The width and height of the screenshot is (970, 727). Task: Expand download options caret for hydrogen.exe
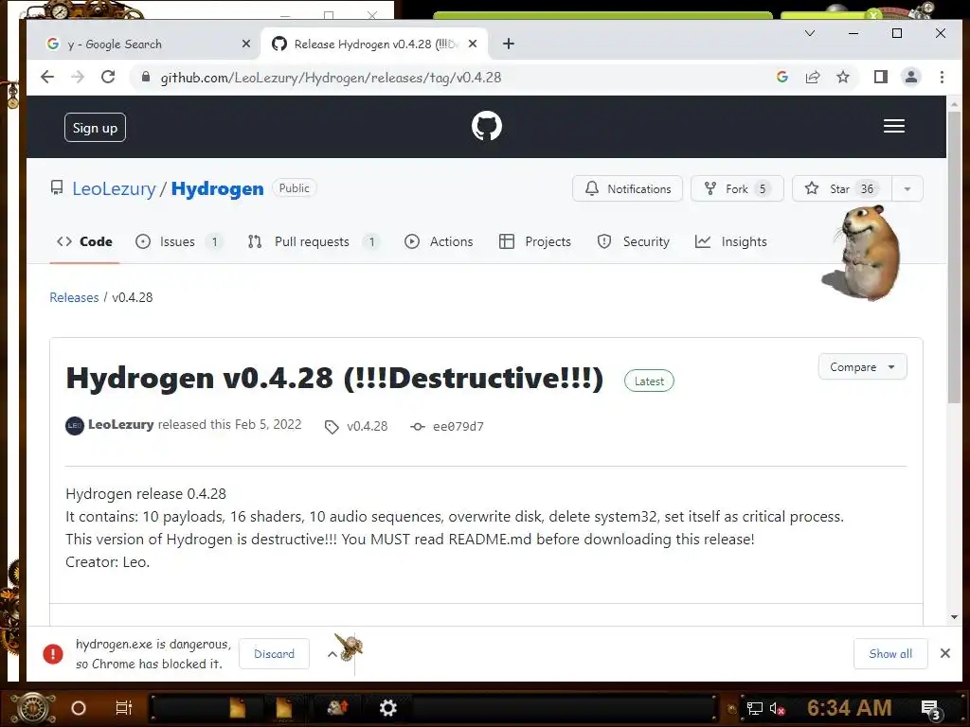332,654
